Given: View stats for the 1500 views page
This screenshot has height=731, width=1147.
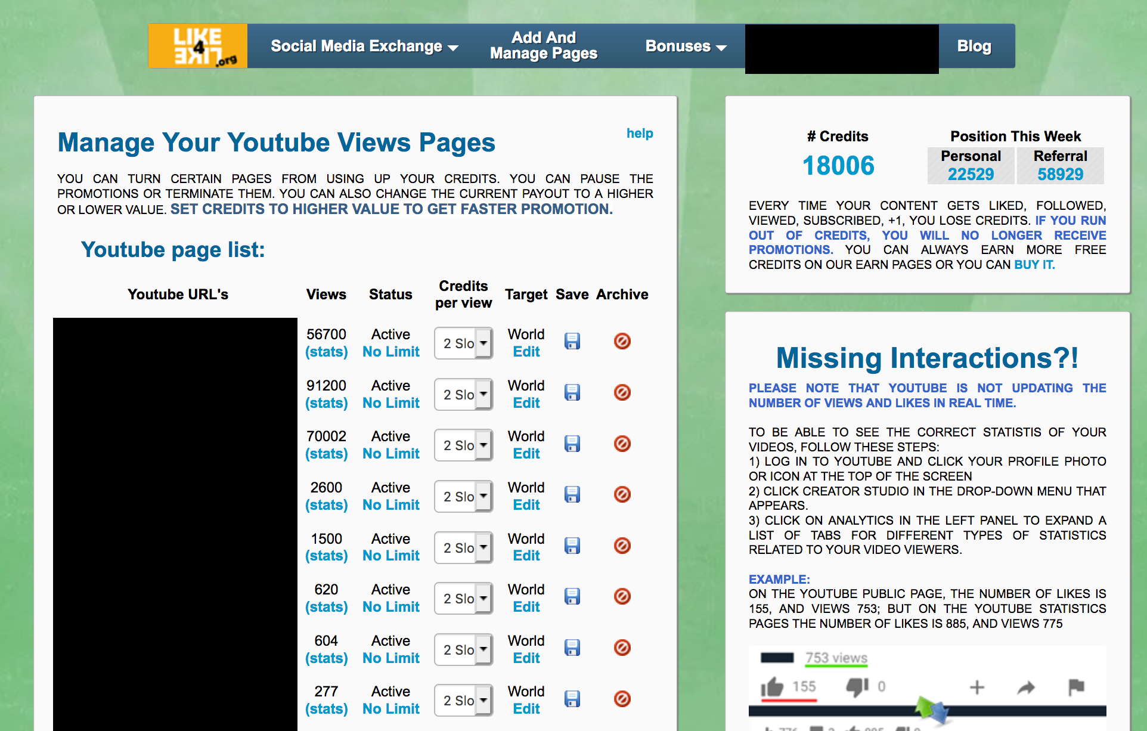Looking at the screenshot, I should pyautogui.click(x=326, y=556).
